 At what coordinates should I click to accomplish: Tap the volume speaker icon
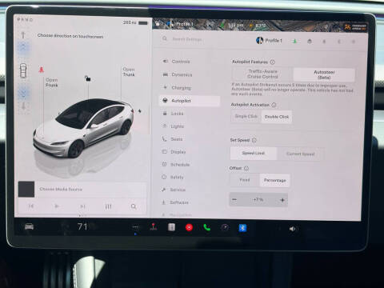(293, 229)
